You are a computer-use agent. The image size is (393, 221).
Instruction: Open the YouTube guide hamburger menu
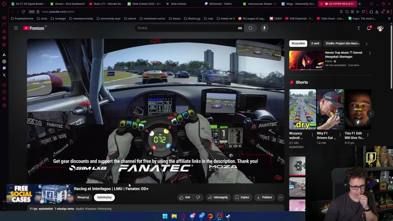click(16, 28)
